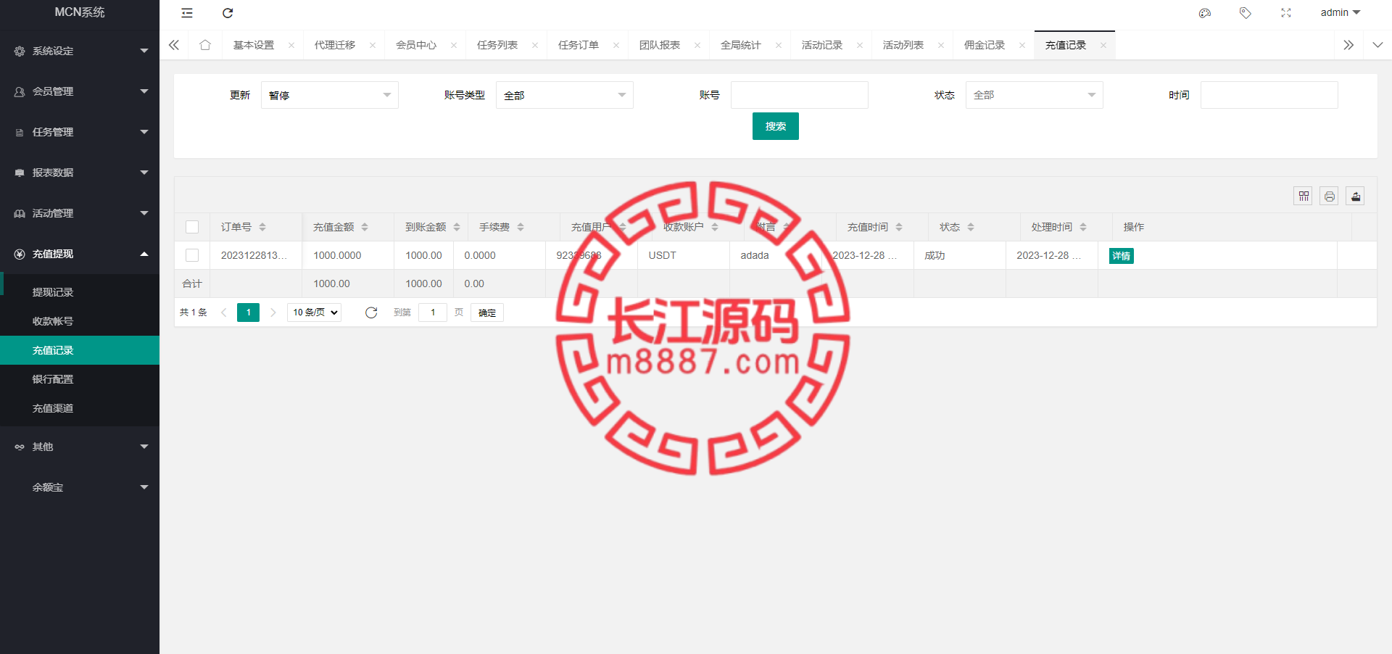Go to the home tab icon
Viewport: 1392px width, 654px height.
[205, 45]
